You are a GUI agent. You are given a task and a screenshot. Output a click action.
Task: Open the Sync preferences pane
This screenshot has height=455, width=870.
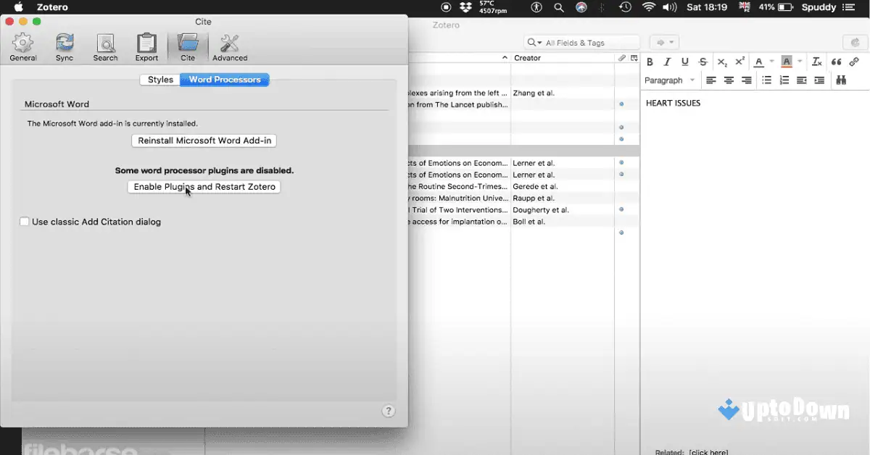click(64, 46)
